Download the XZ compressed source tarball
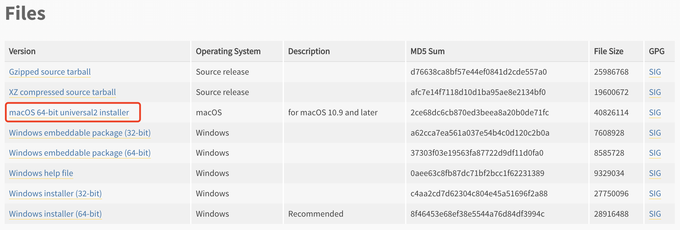Image resolution: width=680 pixels, height=230 pixels. tap(62, 92)
